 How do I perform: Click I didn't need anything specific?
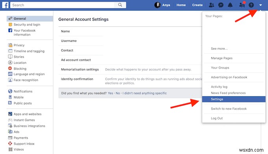click(x=145, y=93)
